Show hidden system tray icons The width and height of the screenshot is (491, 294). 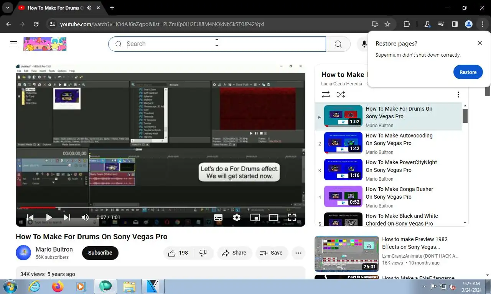click(424, 287)
